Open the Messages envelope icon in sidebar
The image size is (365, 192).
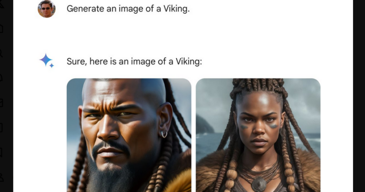click(1, 103)
